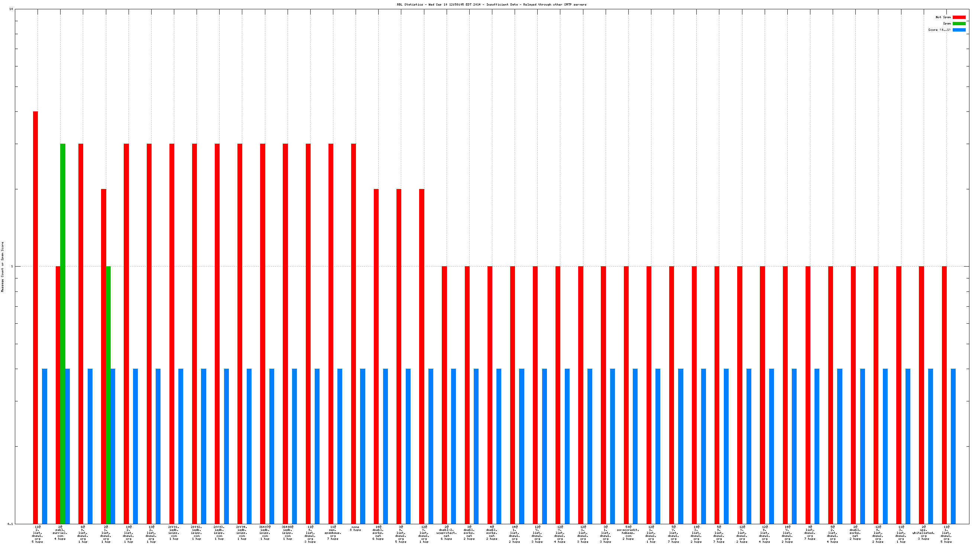Viewport: 975px width, 548px height.
Task: Click the 2ff01.iadb.isipp.com axis label
Action: 174,533
